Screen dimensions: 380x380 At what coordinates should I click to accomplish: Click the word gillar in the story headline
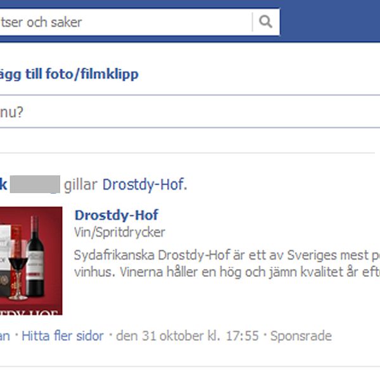point(80,185)
